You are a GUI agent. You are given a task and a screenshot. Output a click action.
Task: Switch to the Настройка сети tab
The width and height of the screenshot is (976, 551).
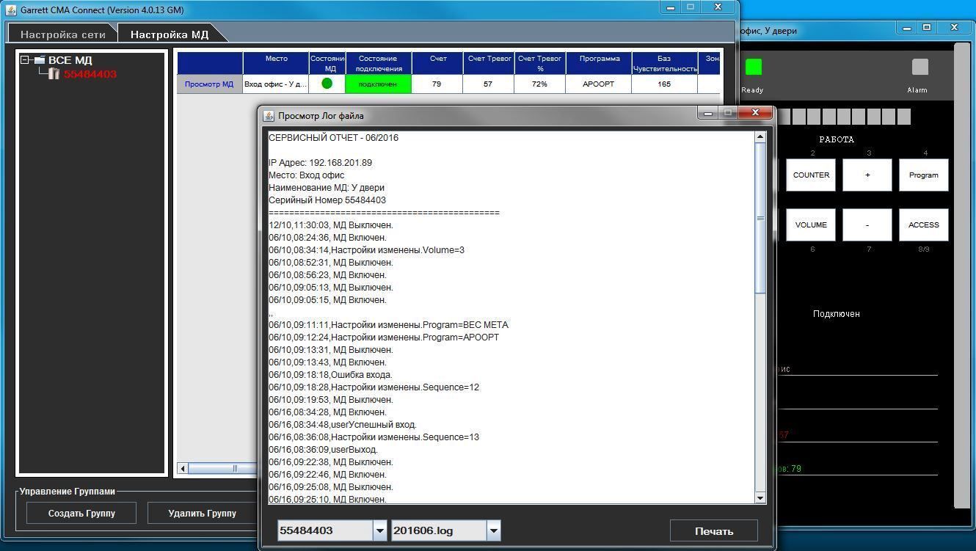click(63, 34)
